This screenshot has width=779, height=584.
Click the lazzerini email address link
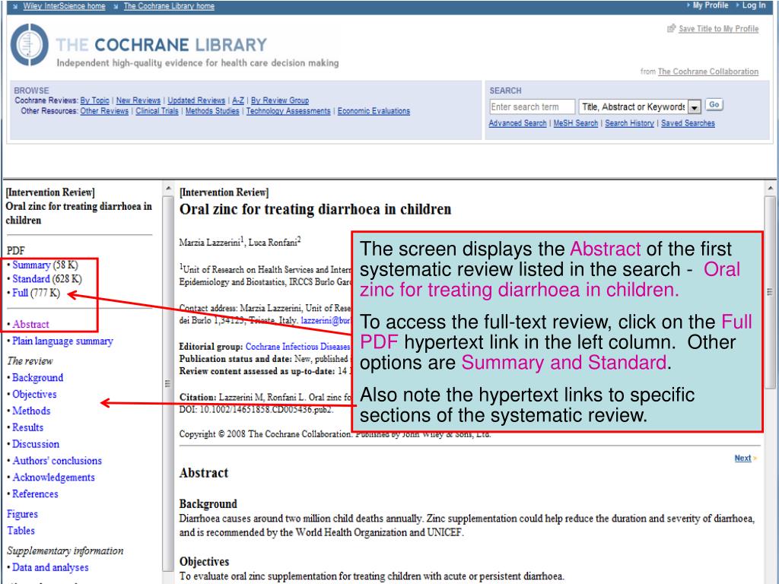pos(326,321)
